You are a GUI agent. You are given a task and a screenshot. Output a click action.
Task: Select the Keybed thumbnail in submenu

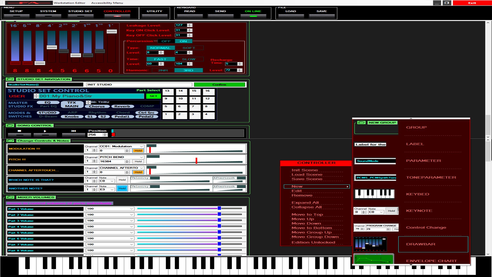[x=374, y=194]
